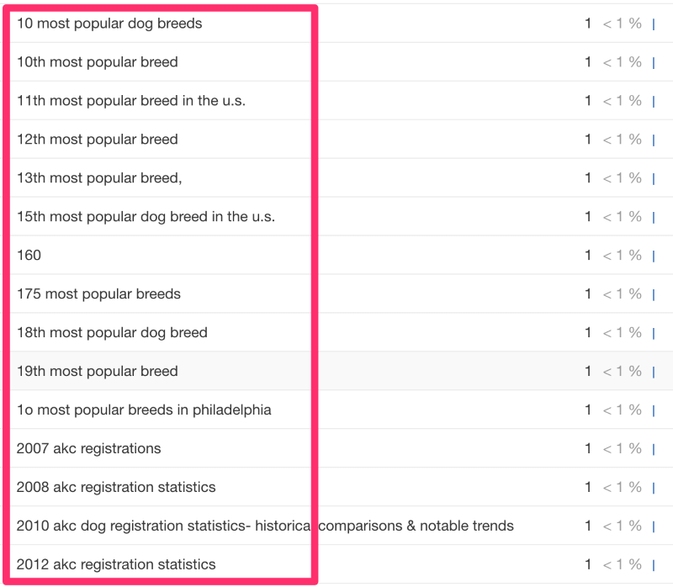Open '1o most popular breeds in philadelphia'
This screenshot has height=587, width=673.
pos(144,410)
